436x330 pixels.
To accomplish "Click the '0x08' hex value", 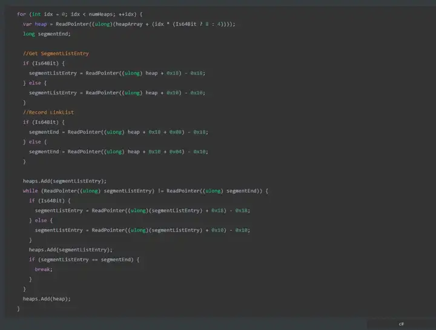I will pyautogui.click(x=176, y=132).
